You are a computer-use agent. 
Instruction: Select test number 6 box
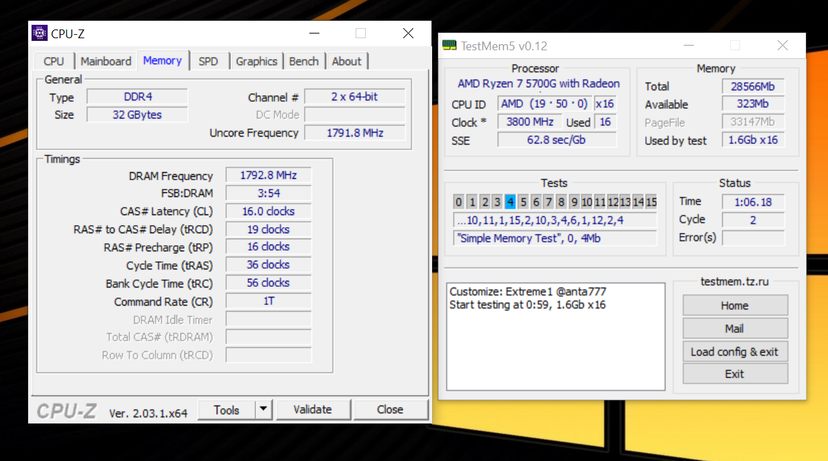tap(535, 202)
